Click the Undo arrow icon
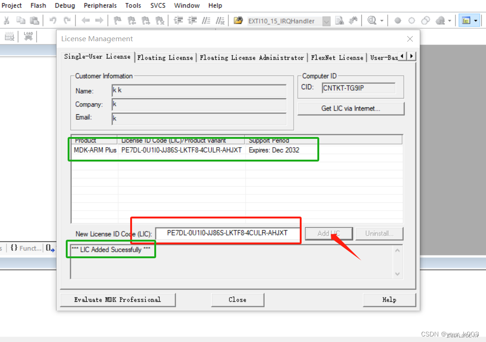The width and height of the screenshot is (486, 342). tap(53, 21)
